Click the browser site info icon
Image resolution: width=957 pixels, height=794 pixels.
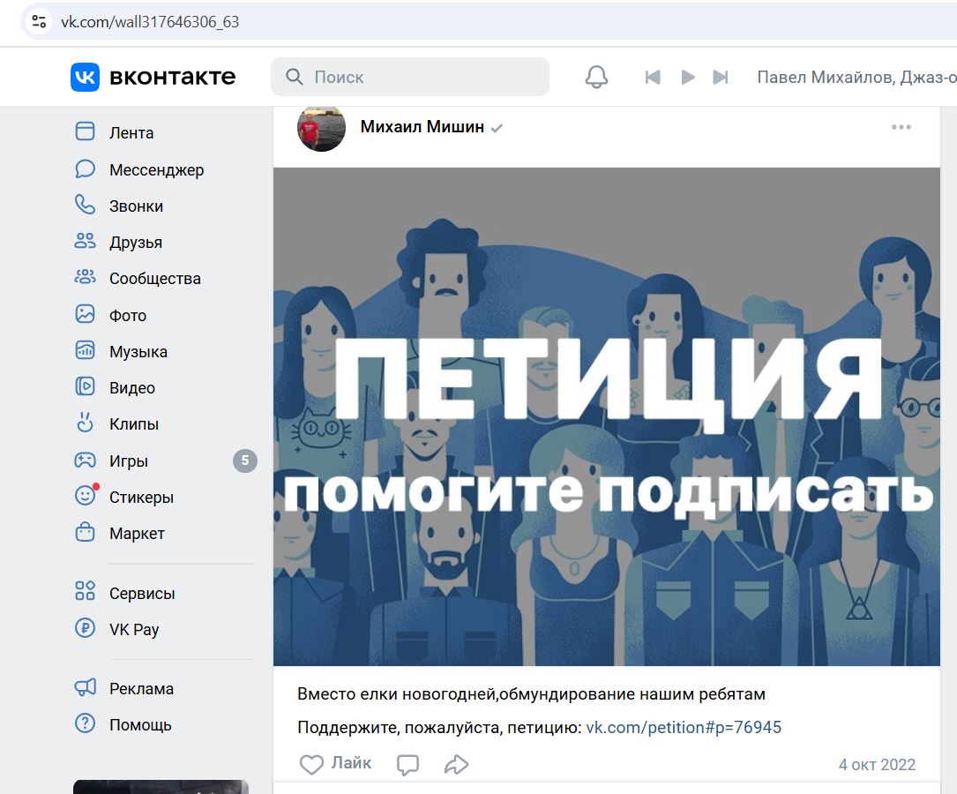tap(39, 22)
